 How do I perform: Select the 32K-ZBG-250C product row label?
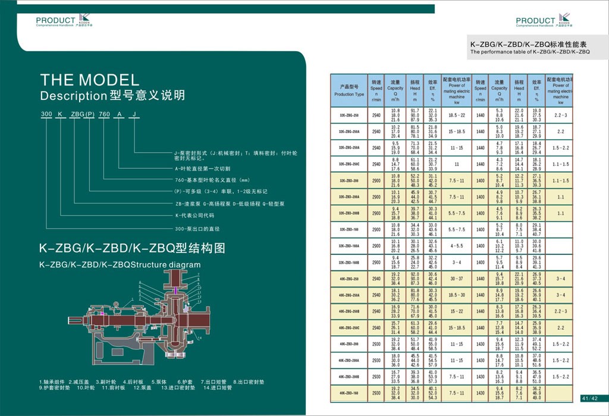pos(349,164)
